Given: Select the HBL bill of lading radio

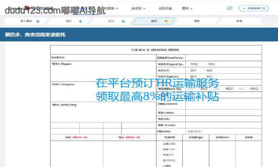Looking at the screenshot, I should tap(205, 64).
